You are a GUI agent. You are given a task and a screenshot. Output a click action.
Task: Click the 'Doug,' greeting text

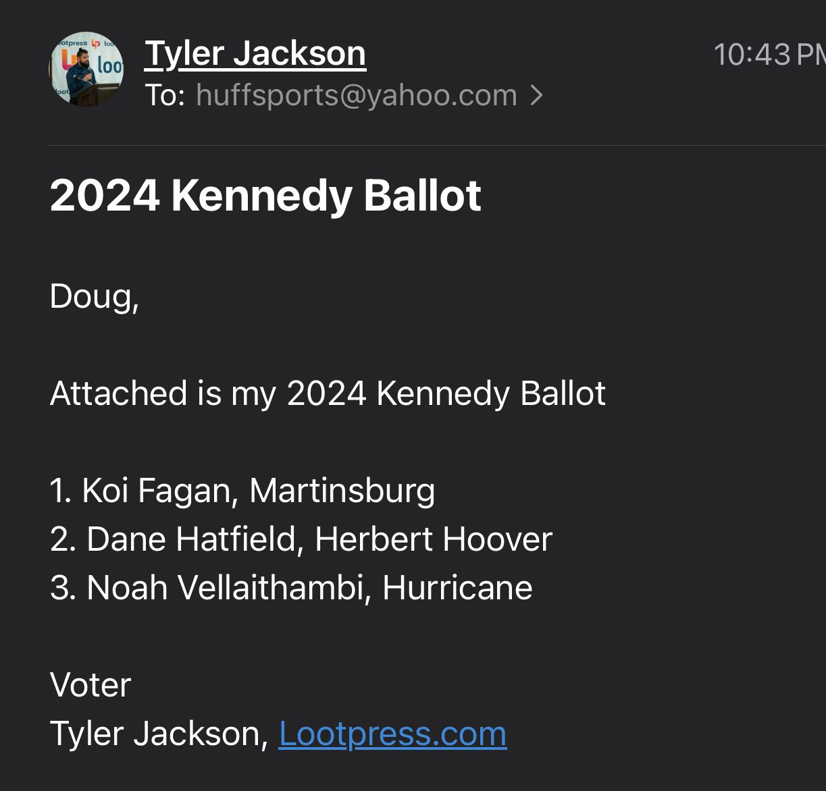[x=95, y=296]
